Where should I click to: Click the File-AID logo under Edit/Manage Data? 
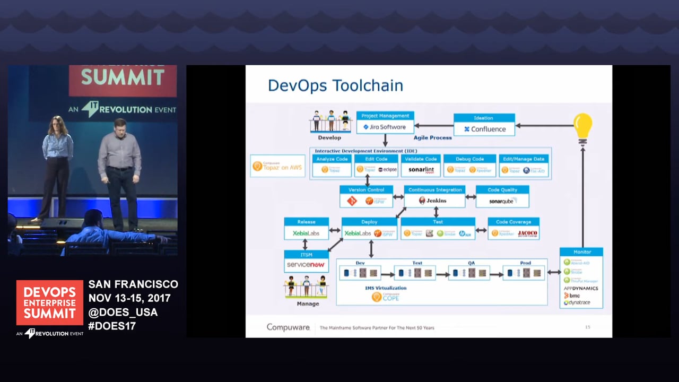(x=533, y=170)
